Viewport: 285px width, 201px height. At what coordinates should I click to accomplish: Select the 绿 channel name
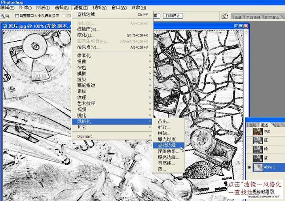click(266, 149)
